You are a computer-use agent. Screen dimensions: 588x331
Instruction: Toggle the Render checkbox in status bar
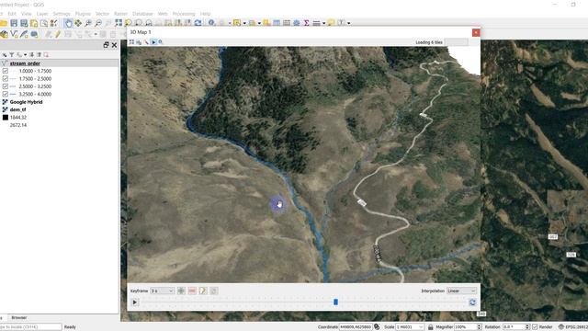tap(535, 327)
